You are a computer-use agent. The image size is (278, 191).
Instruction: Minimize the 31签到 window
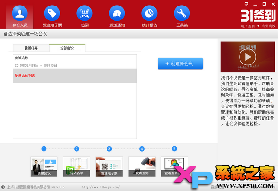tap(255, 4)
